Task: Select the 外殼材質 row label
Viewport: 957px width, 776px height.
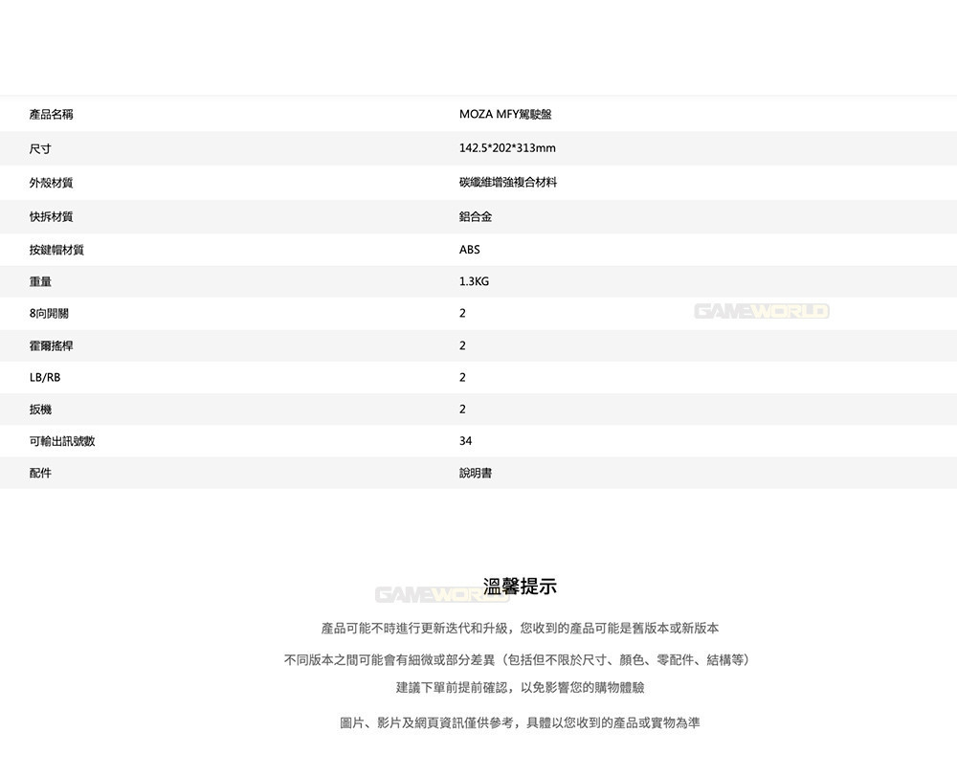Action: pyautogui.click(x=52, y=183)
